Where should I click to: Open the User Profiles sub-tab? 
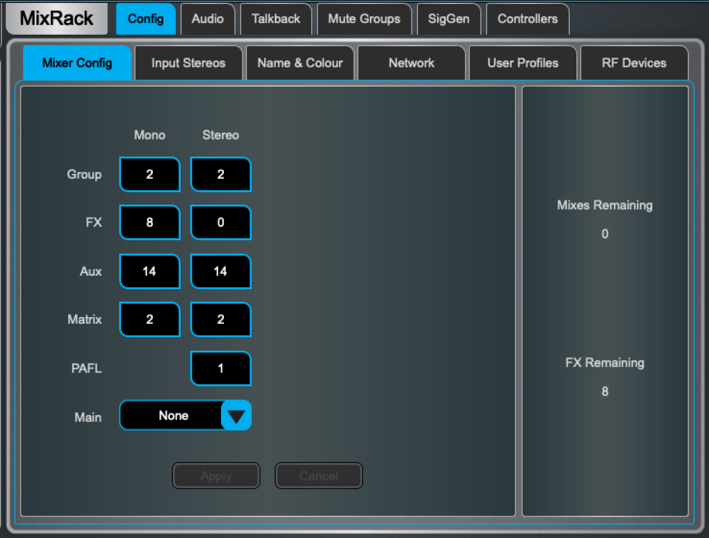coord(523,63)
